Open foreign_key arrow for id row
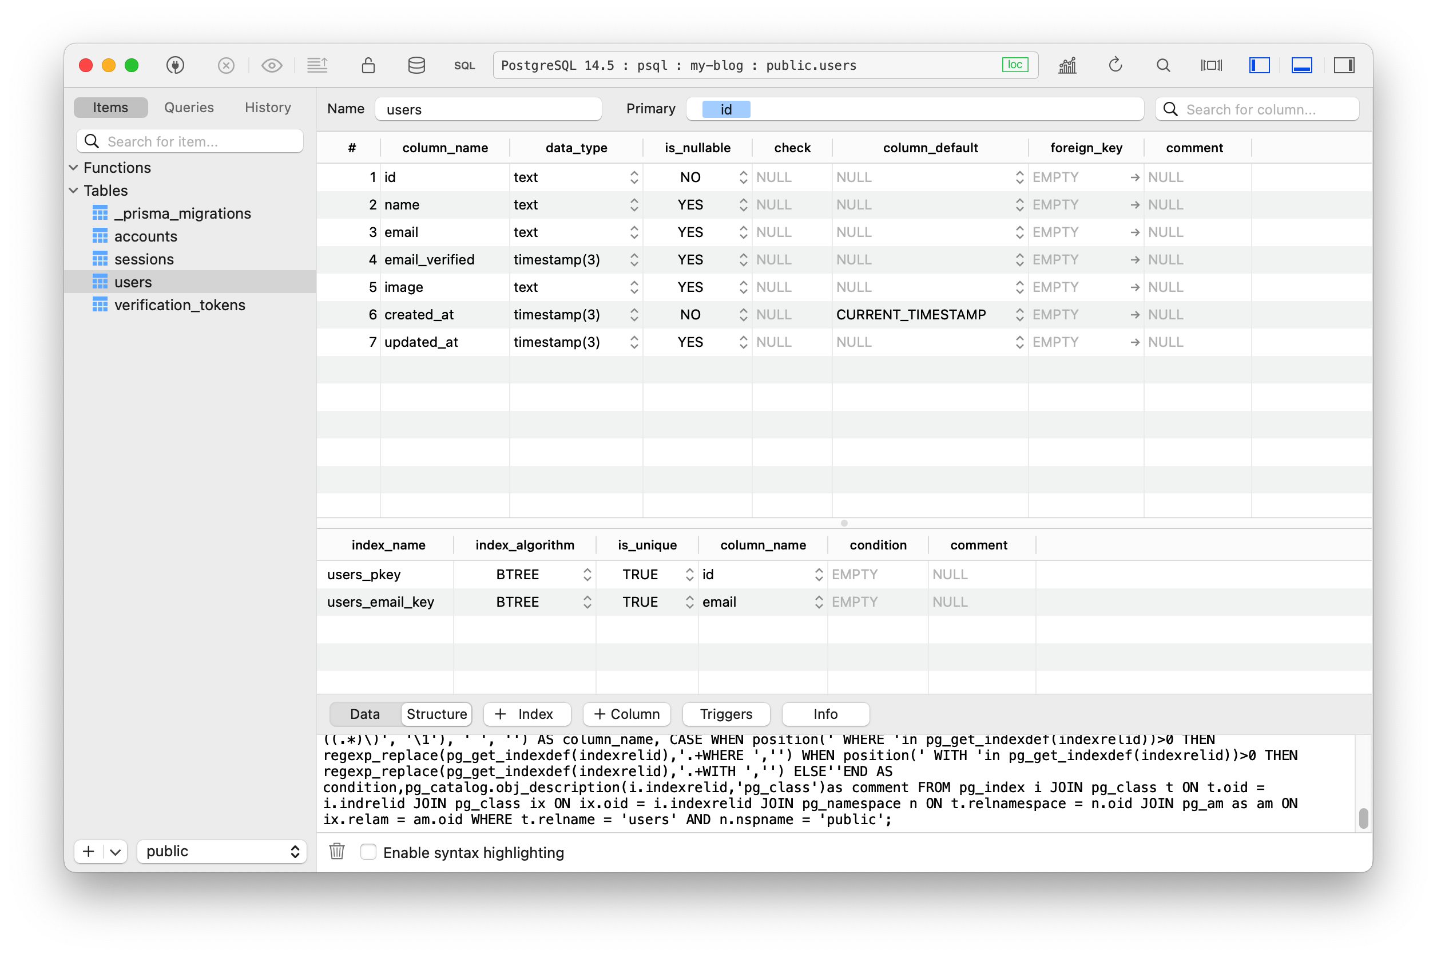Viewport: 1437px width, 957px height. (x=1134, y=177)
